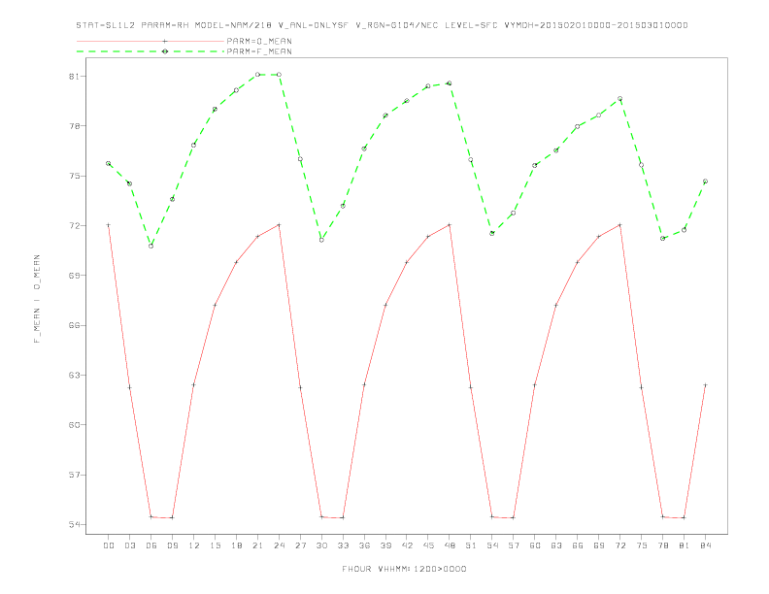Click the x-axis tick label 66
Image resolution: width=769 pixels, height=594 pixels.
(578, 545)
